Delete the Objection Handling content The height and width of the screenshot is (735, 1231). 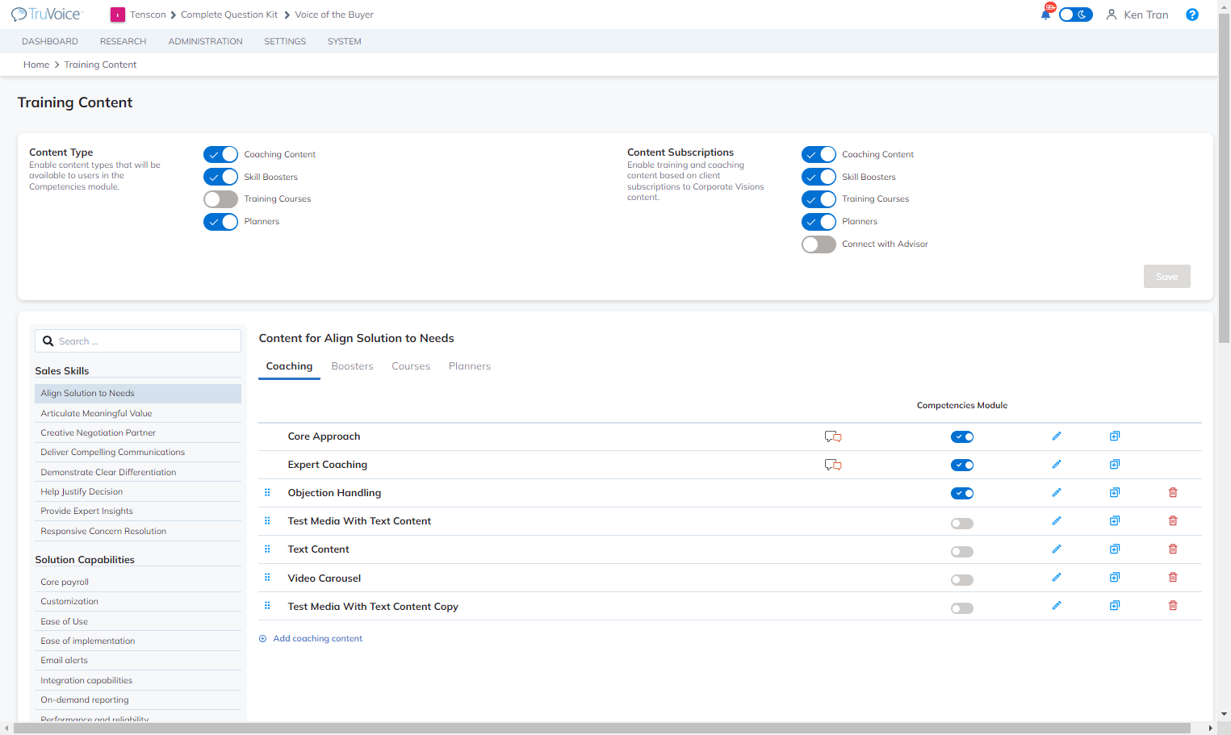(1173, 493)
